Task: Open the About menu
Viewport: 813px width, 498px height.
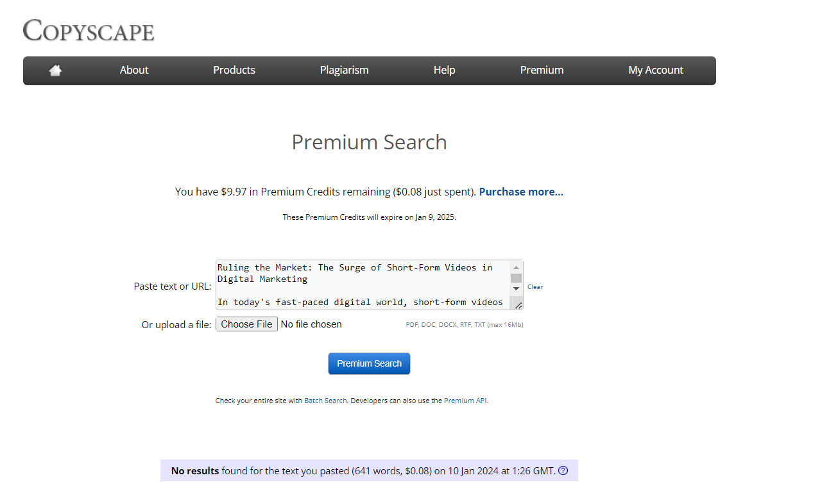Action: (x=134, y=71)
